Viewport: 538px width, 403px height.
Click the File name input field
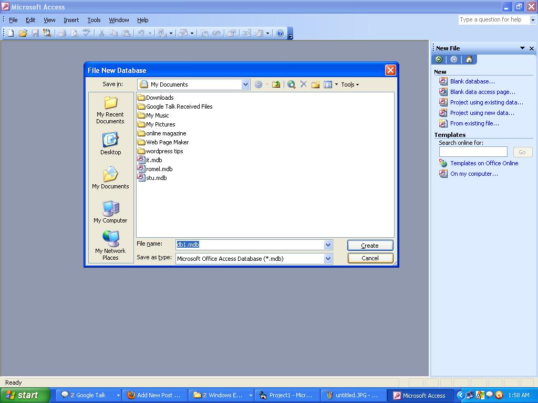250,245
